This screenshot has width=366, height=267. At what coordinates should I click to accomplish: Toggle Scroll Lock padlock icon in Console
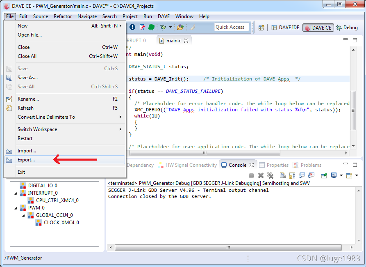(292, 175)
